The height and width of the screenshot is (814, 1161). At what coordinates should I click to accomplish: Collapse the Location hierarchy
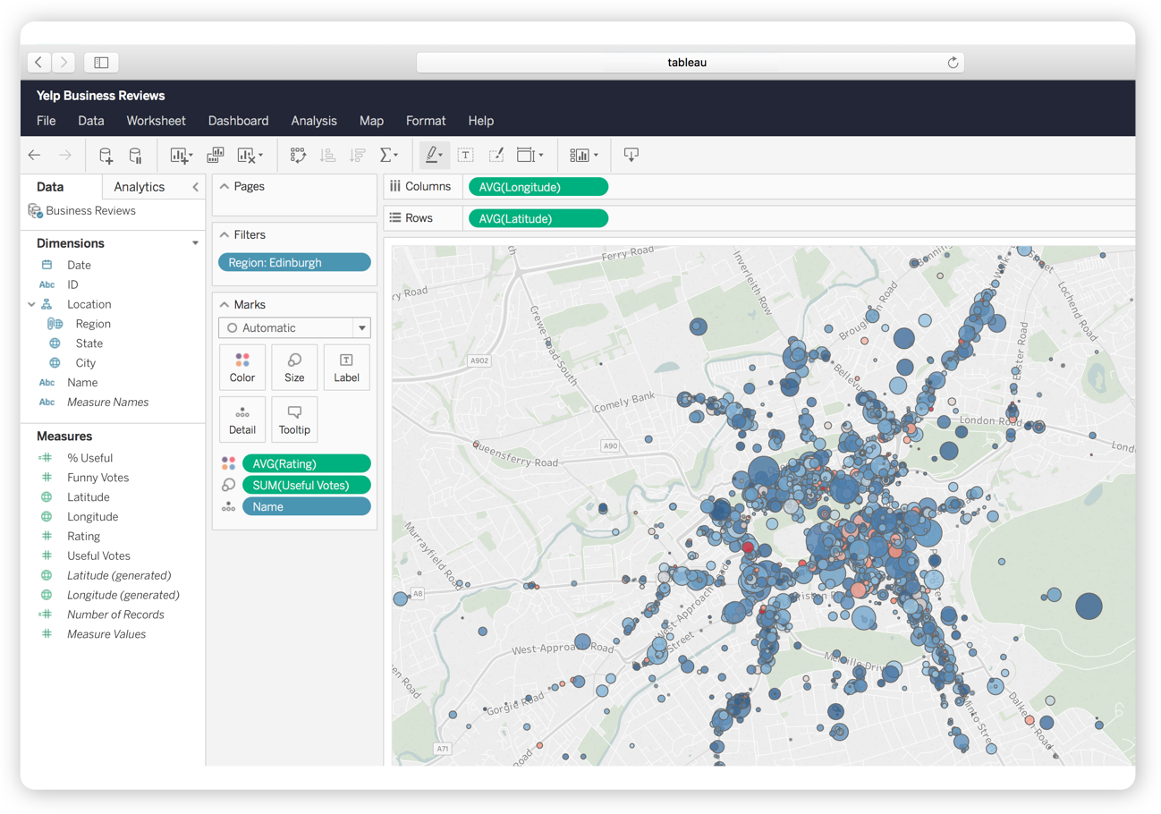tap(32, 305)
